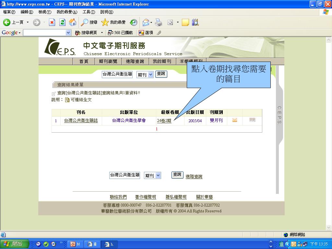The height and width of the screenshot is (249, 332).
Task: Click the IE page icon in status bar
Action: click(3, 235)
